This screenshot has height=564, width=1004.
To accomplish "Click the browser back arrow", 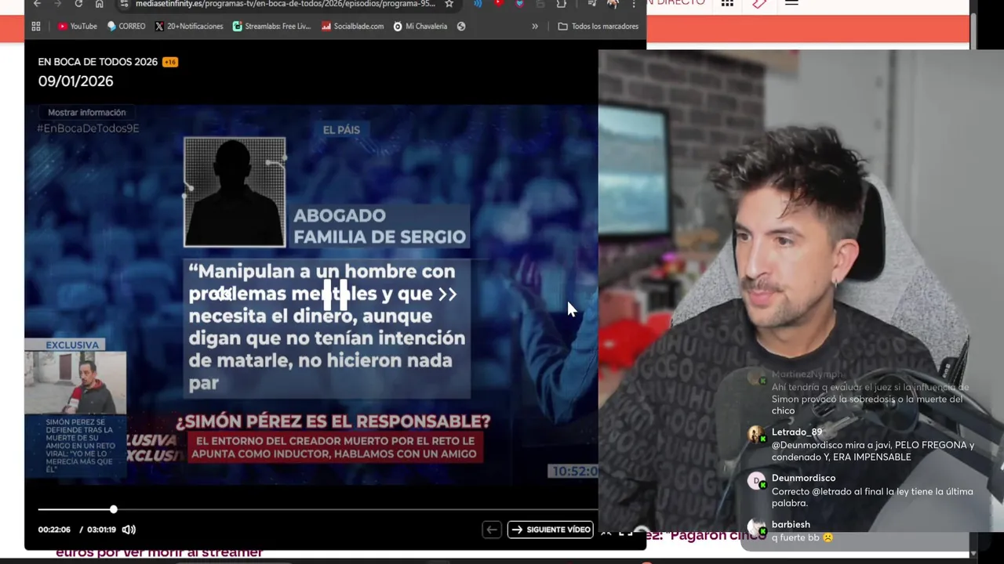I will click(37, 4).
